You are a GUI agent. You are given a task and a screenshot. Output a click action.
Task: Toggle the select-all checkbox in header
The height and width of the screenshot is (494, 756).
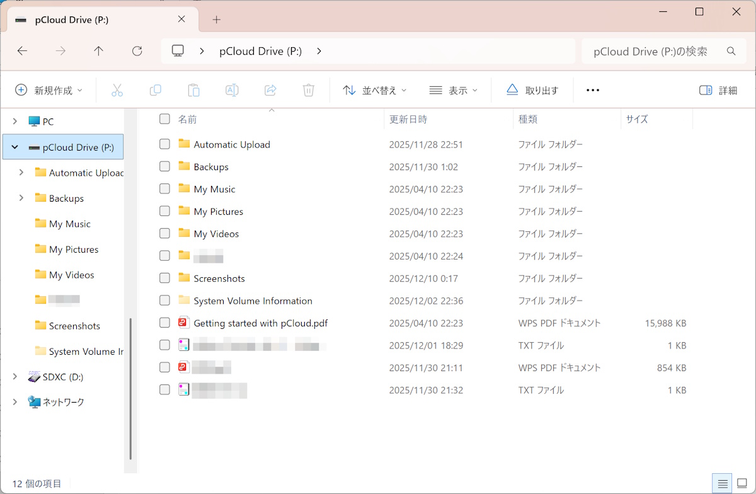point(164,118)
